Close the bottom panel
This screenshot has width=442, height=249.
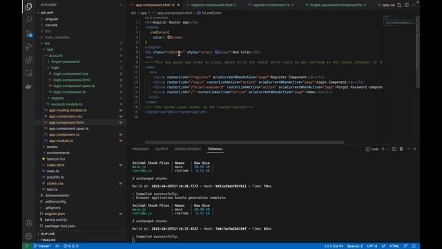(414, 149)
